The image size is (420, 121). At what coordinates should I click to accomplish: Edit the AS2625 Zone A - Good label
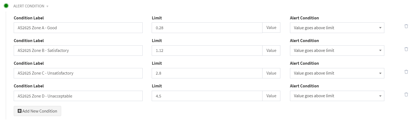pyautogui.click(x=78, y=28)
